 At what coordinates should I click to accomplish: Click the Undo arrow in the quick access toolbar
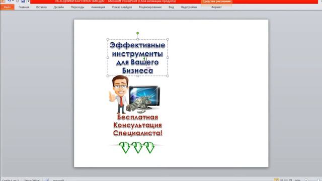(x=9, y=1)
